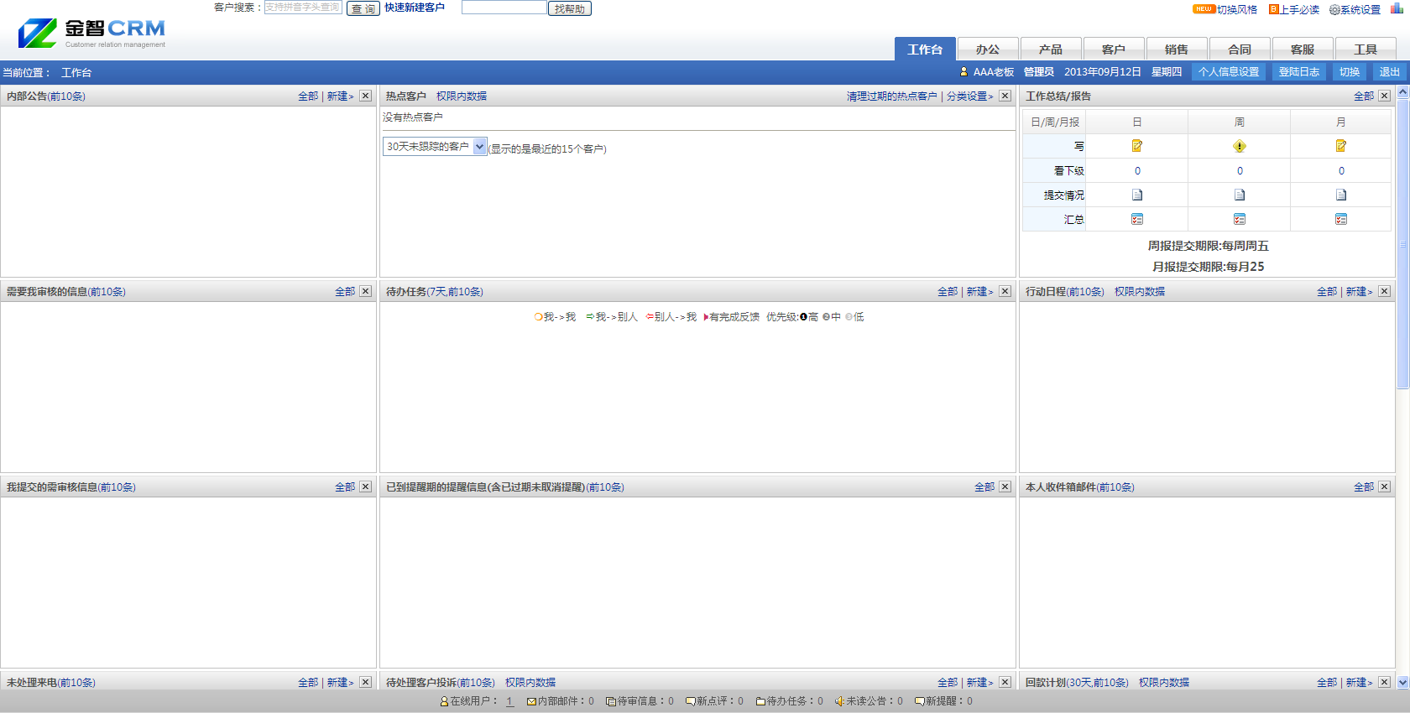Click the 快速新建客户 link
The height and width of the screenshot is (713, 1410).
click(415, 8)
